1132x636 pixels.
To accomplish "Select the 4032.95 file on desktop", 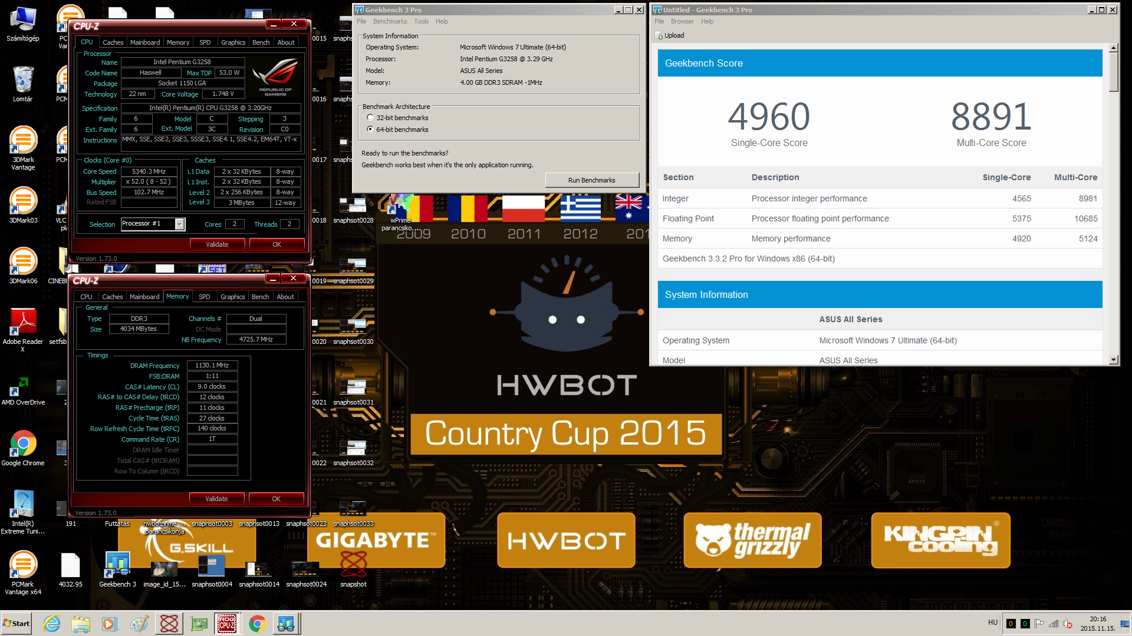I will click(x=70, y=570).
